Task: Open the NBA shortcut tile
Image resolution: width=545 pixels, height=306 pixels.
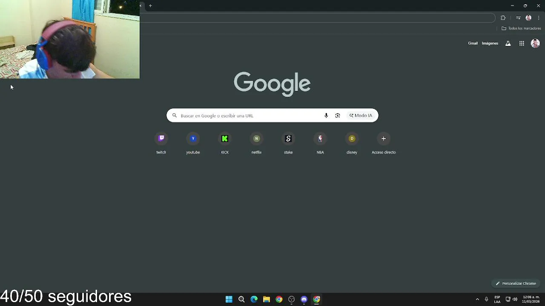Action: 320,144
